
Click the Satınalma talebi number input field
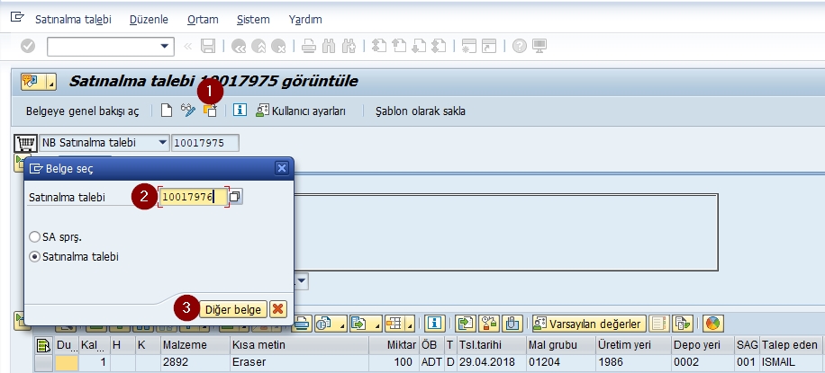click(x=192, y=197)
